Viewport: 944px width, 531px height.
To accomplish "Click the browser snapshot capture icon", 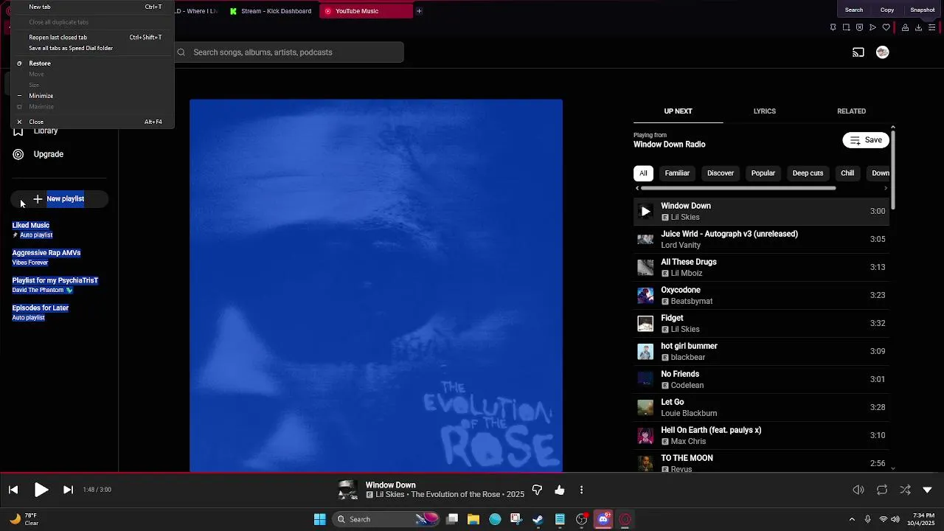I will click(846, 27).
